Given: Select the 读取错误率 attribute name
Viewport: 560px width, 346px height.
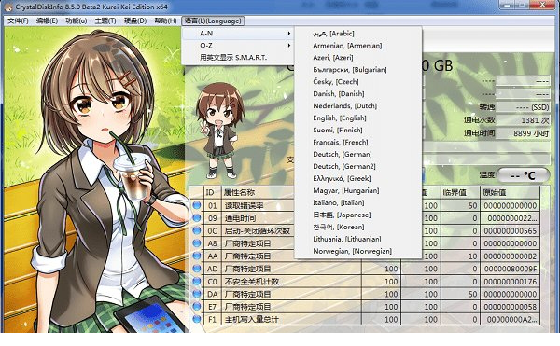Looking at the screenshot, I should click(x=244, y=206).
